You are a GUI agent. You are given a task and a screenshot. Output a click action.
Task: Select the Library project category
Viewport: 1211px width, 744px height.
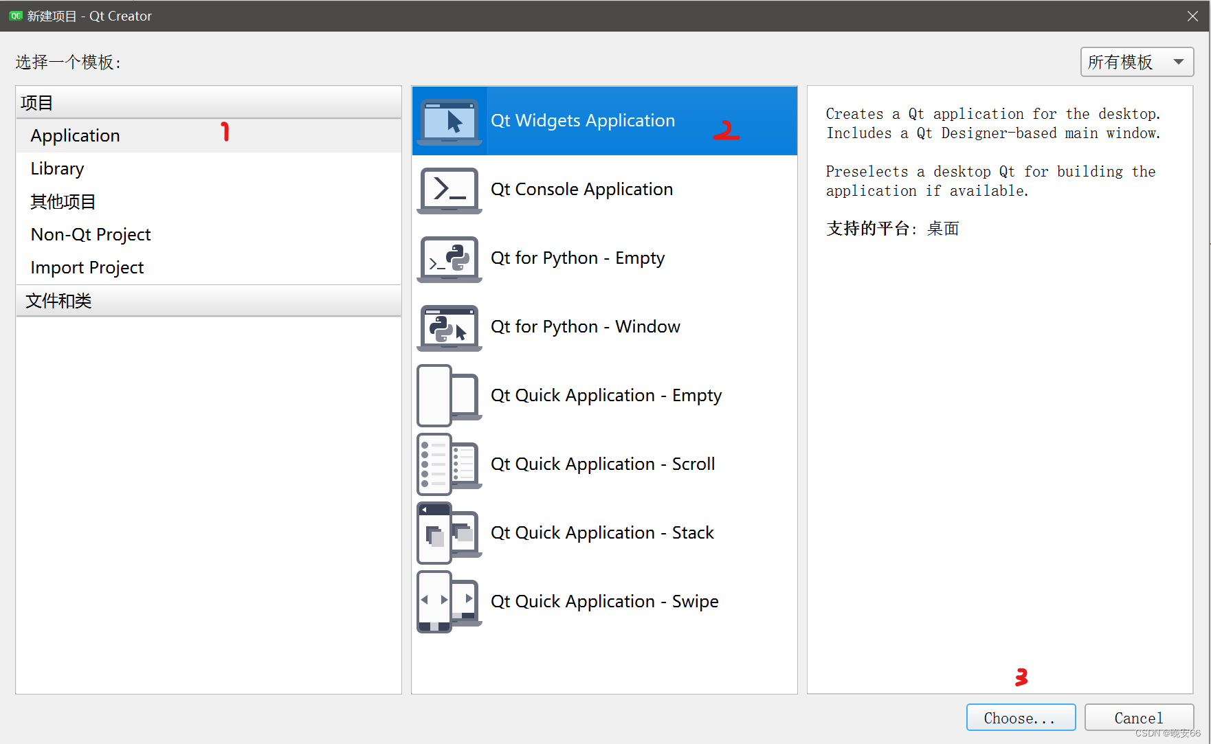pos(209,168)
